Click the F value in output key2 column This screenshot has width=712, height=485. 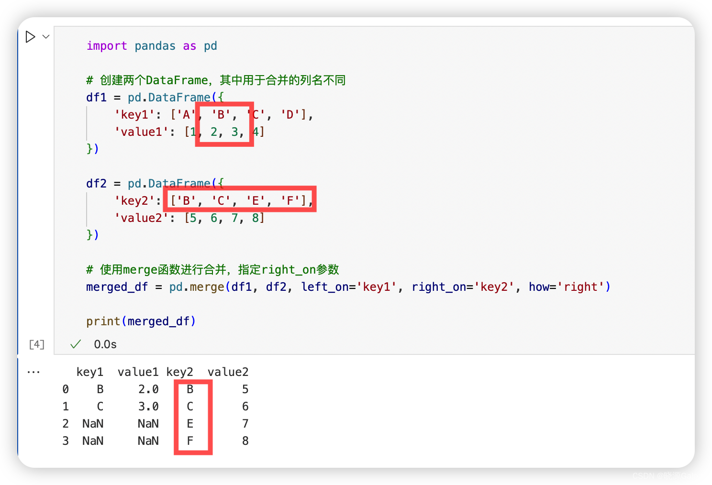click(190, 441)
